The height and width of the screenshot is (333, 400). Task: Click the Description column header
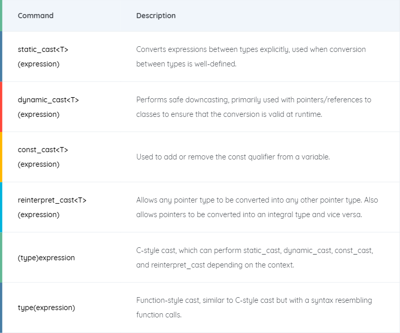click(x=156, y=16)
